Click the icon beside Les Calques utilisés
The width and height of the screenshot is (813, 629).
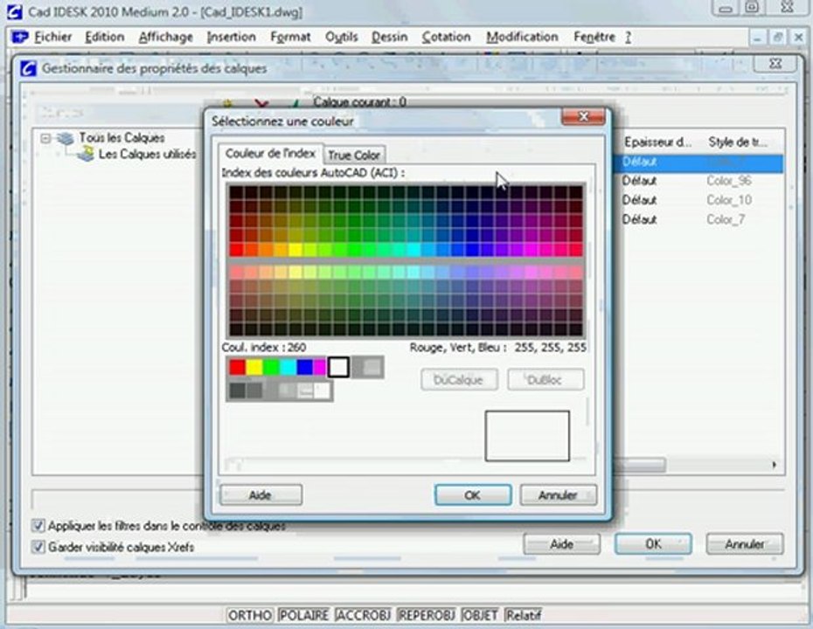coord(86,154)
